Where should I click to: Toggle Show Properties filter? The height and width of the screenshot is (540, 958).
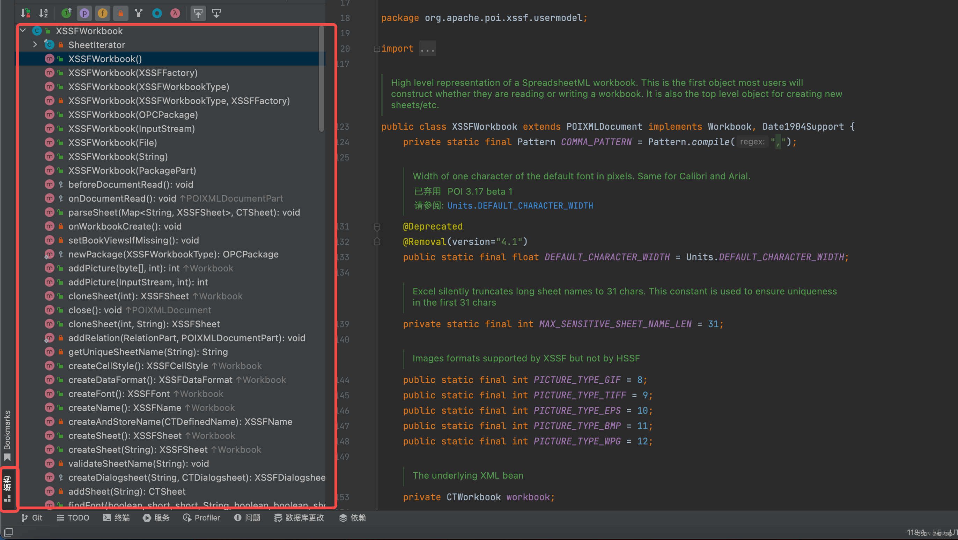pos(84,13)
